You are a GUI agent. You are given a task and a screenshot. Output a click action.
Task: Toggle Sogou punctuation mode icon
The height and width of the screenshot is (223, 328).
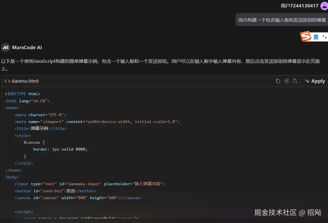point(325,37)
